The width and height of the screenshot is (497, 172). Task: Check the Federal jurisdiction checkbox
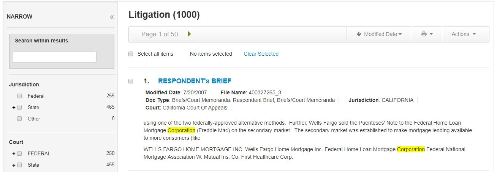(19, 96)
